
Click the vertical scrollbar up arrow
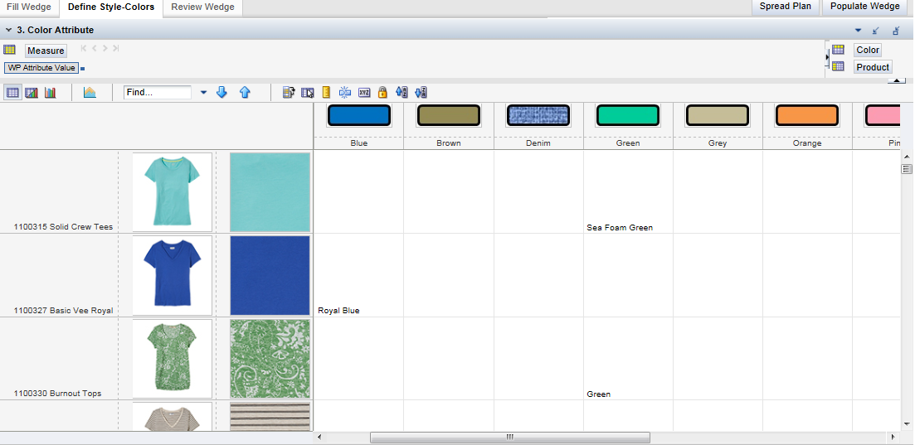(x=906, y=157)
